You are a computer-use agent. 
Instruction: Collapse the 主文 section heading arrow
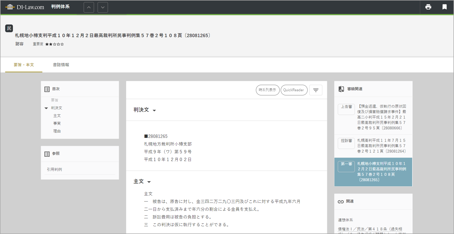coord(149,182)
